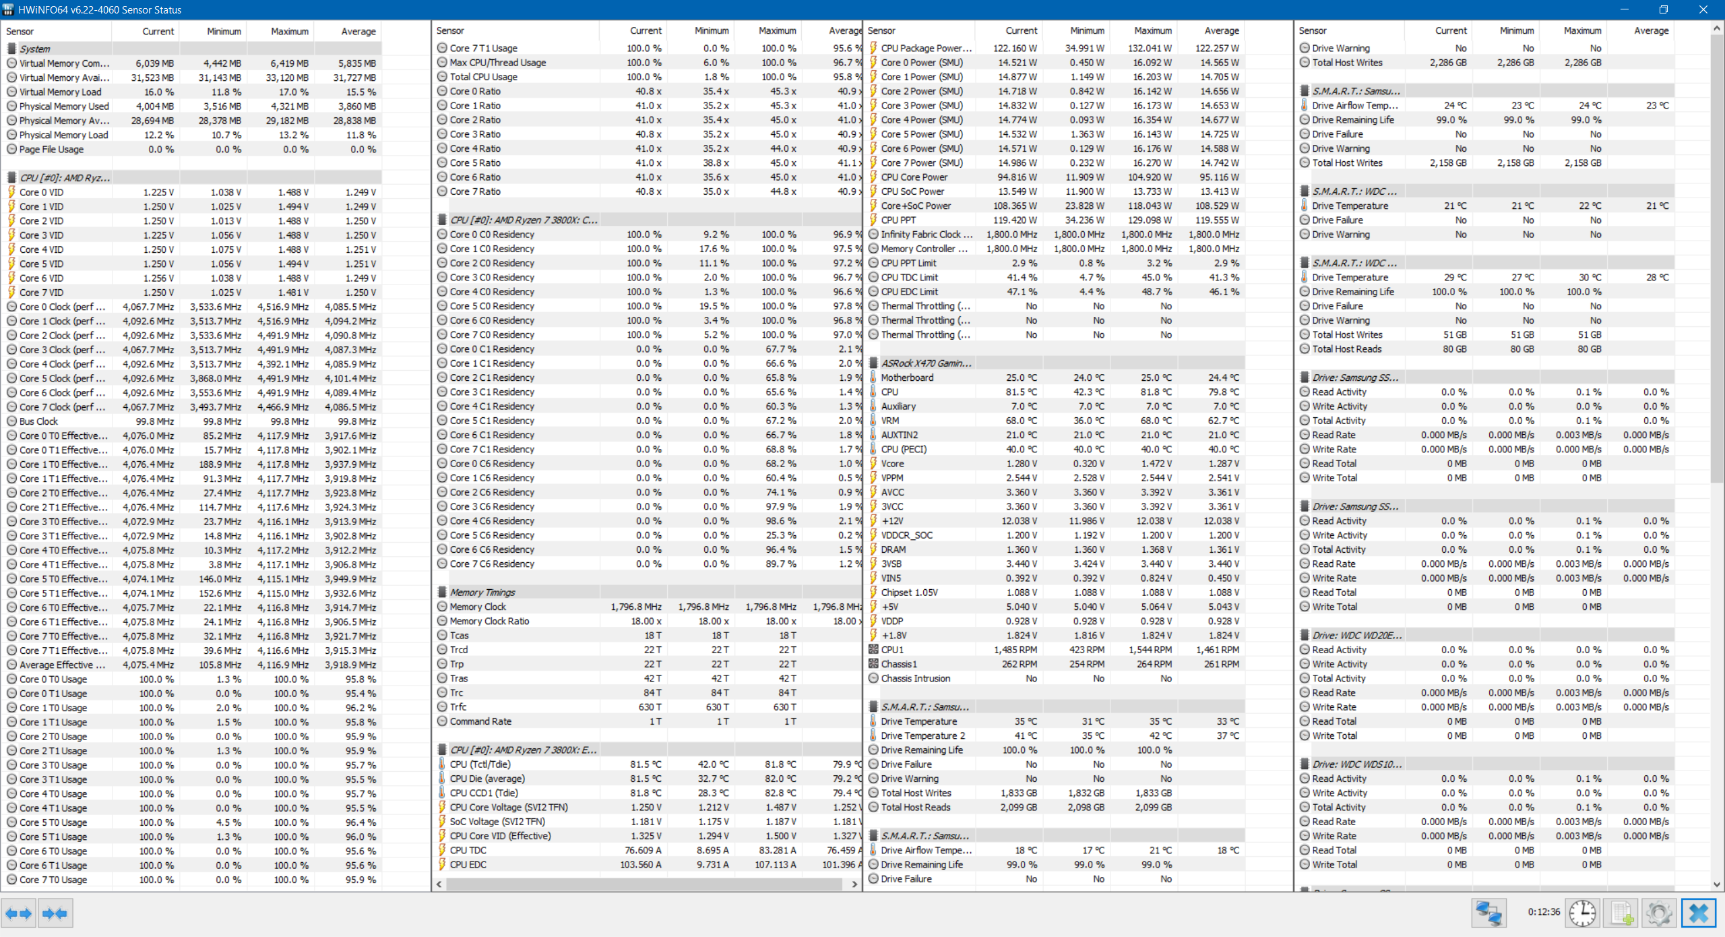The height and width of the screenshot is (937, 1725).
Task: Start logging via the green plus log-file icon
Action: coord(1622,913)
